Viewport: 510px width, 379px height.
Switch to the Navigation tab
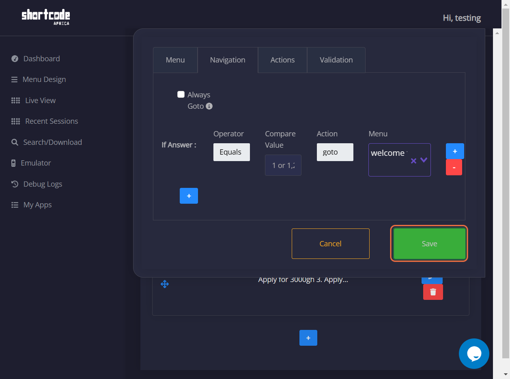228,60
